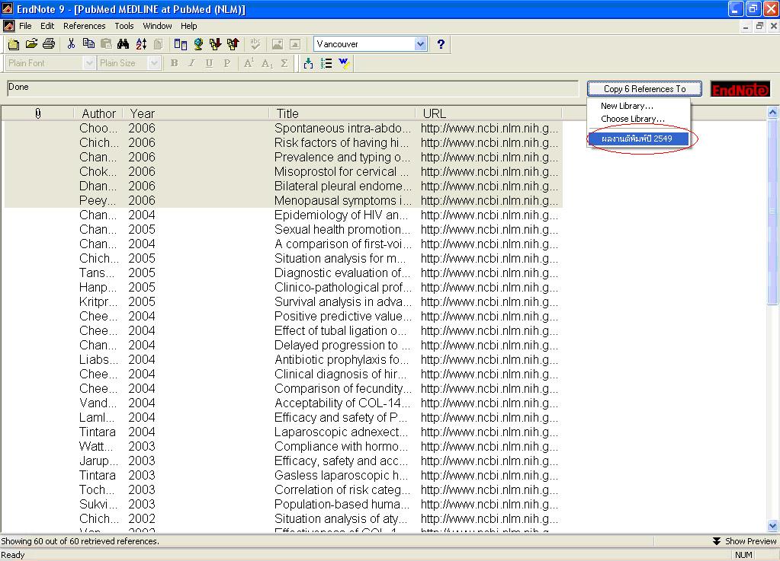
Task: Select 'Population-based huma...' reference row
Action: [x=284, y=504]
